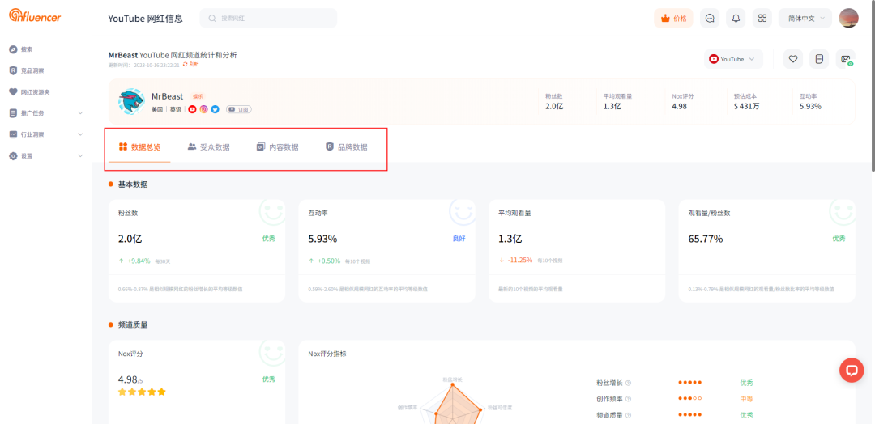The width and height of the screenshot is (875, 424).
Task: Open the apps grid icon in header
Action: [762, 18]
